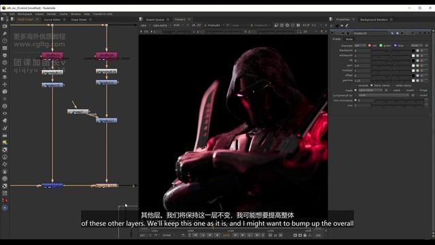Click the whitepoint color swatch
Screen dimensions: 435x245
point(413,56)
